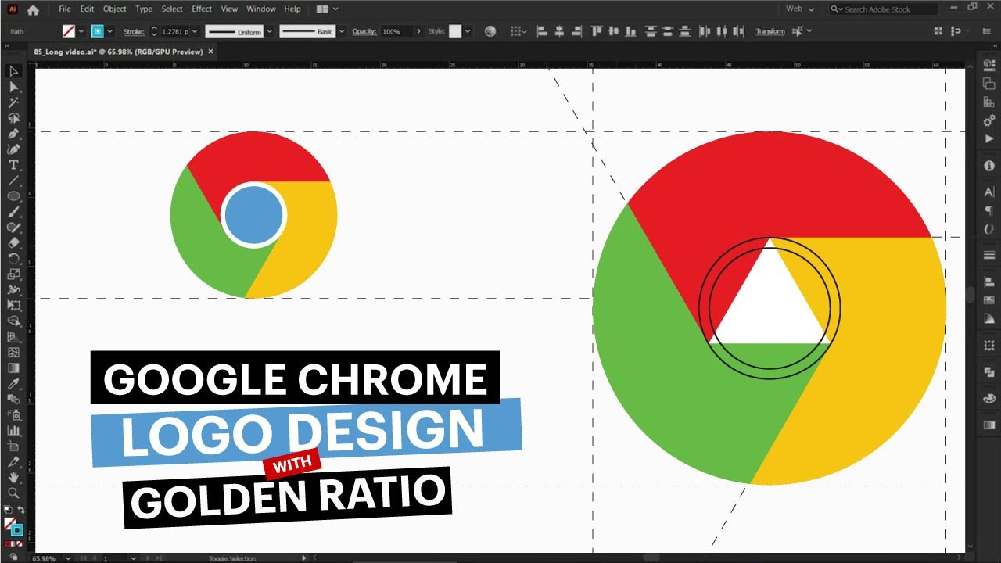Open the stroke color dropdown arrow
The width and height of the screenshot is (1001, 563).
click(x=109, y=31)
